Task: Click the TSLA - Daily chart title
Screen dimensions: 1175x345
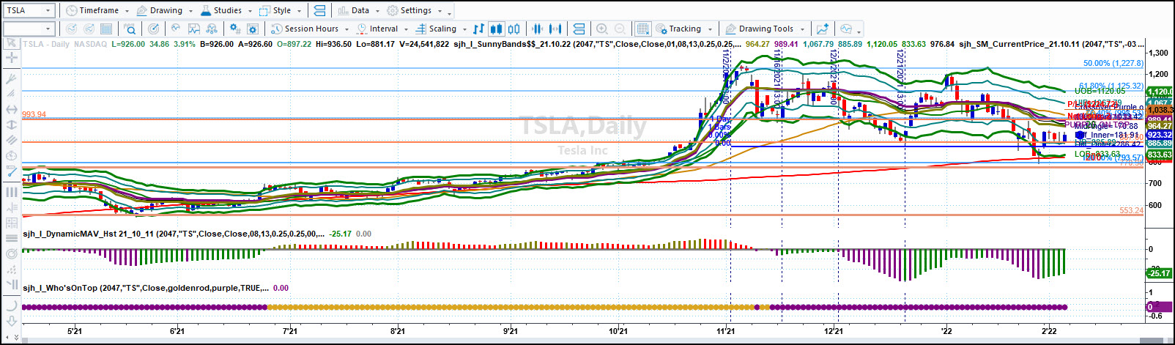Action: click(x=46, y=44)
